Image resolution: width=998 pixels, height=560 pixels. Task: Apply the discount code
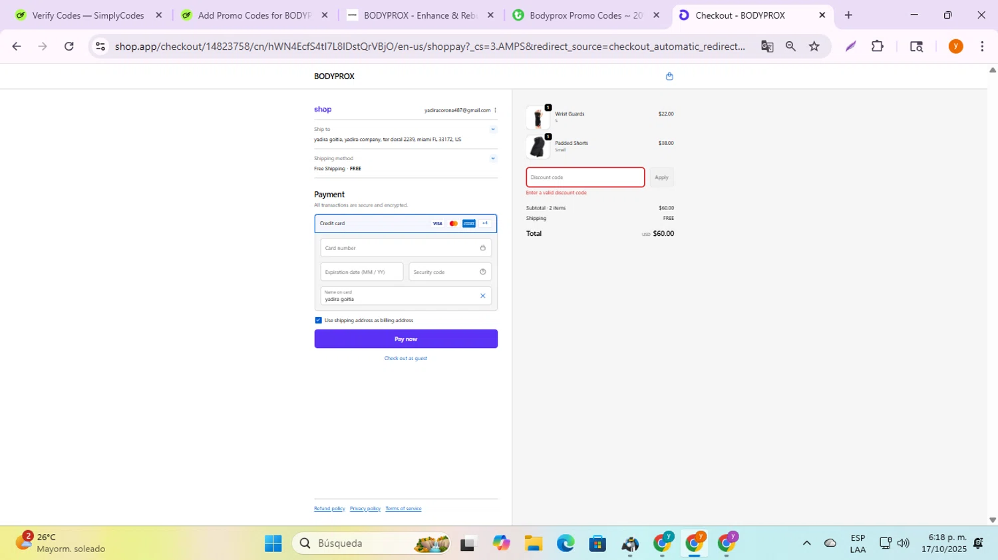pyautogui.click(x=661, y=177)
